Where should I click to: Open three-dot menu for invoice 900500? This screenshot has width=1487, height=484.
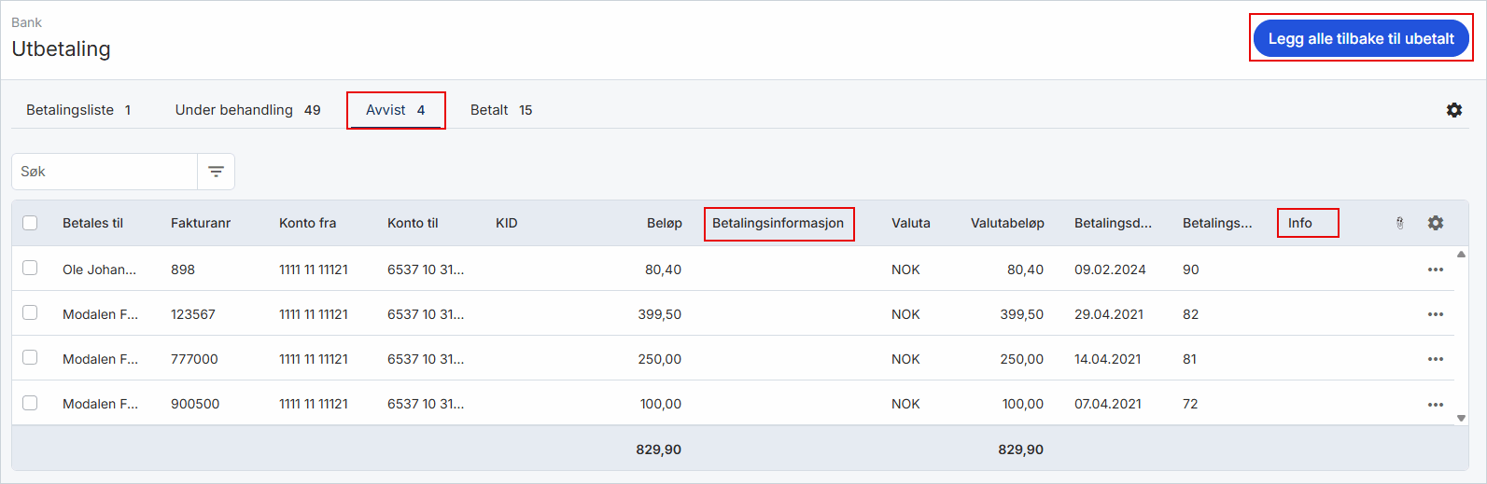click(1436, 404)
